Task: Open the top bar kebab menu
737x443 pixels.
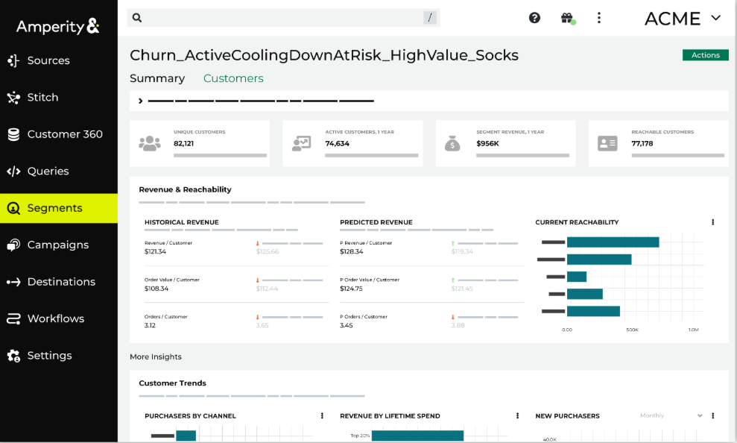Action: point(599,18)
